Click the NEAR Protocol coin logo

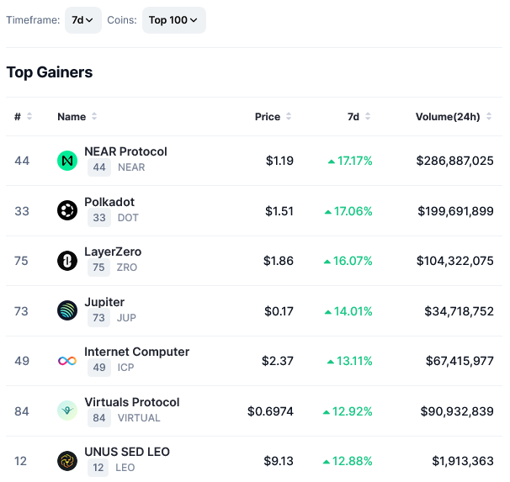pyautogui.click(x=67, y=161)
